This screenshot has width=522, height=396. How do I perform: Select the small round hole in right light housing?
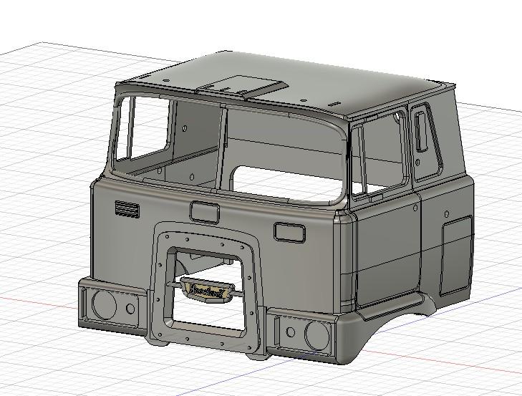tap(291, 333)
